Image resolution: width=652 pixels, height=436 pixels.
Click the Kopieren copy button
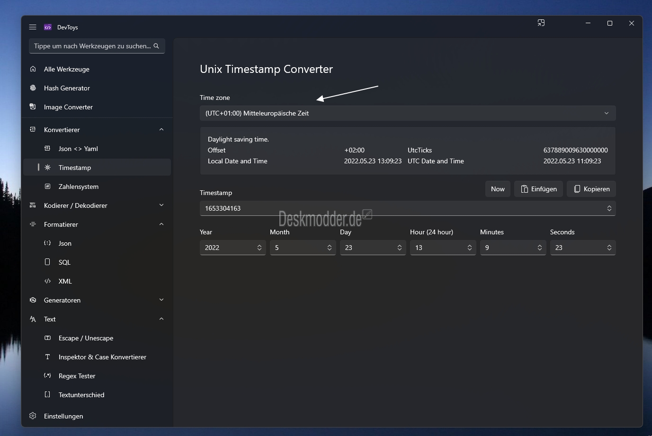coord(591,189)
